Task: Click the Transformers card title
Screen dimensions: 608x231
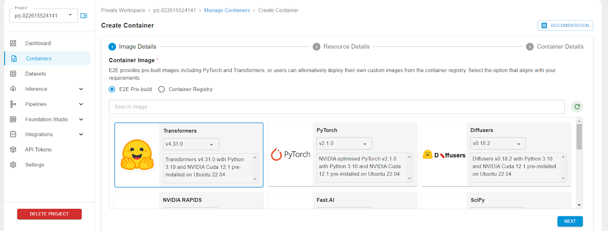Action: (180, 131)
